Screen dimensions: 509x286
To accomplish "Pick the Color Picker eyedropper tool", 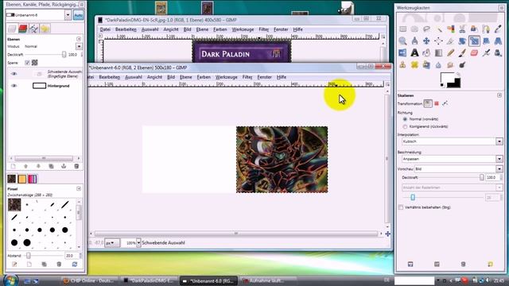I will point(498,29).
